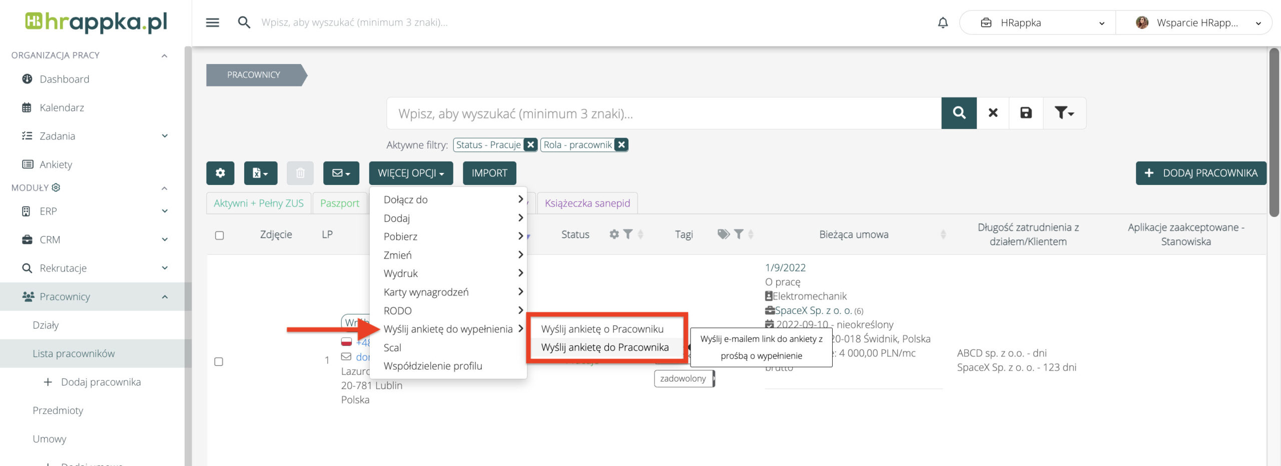Clear the search with X icon
The height and width of the screenshot is (466, 1281).
point(993,113)
